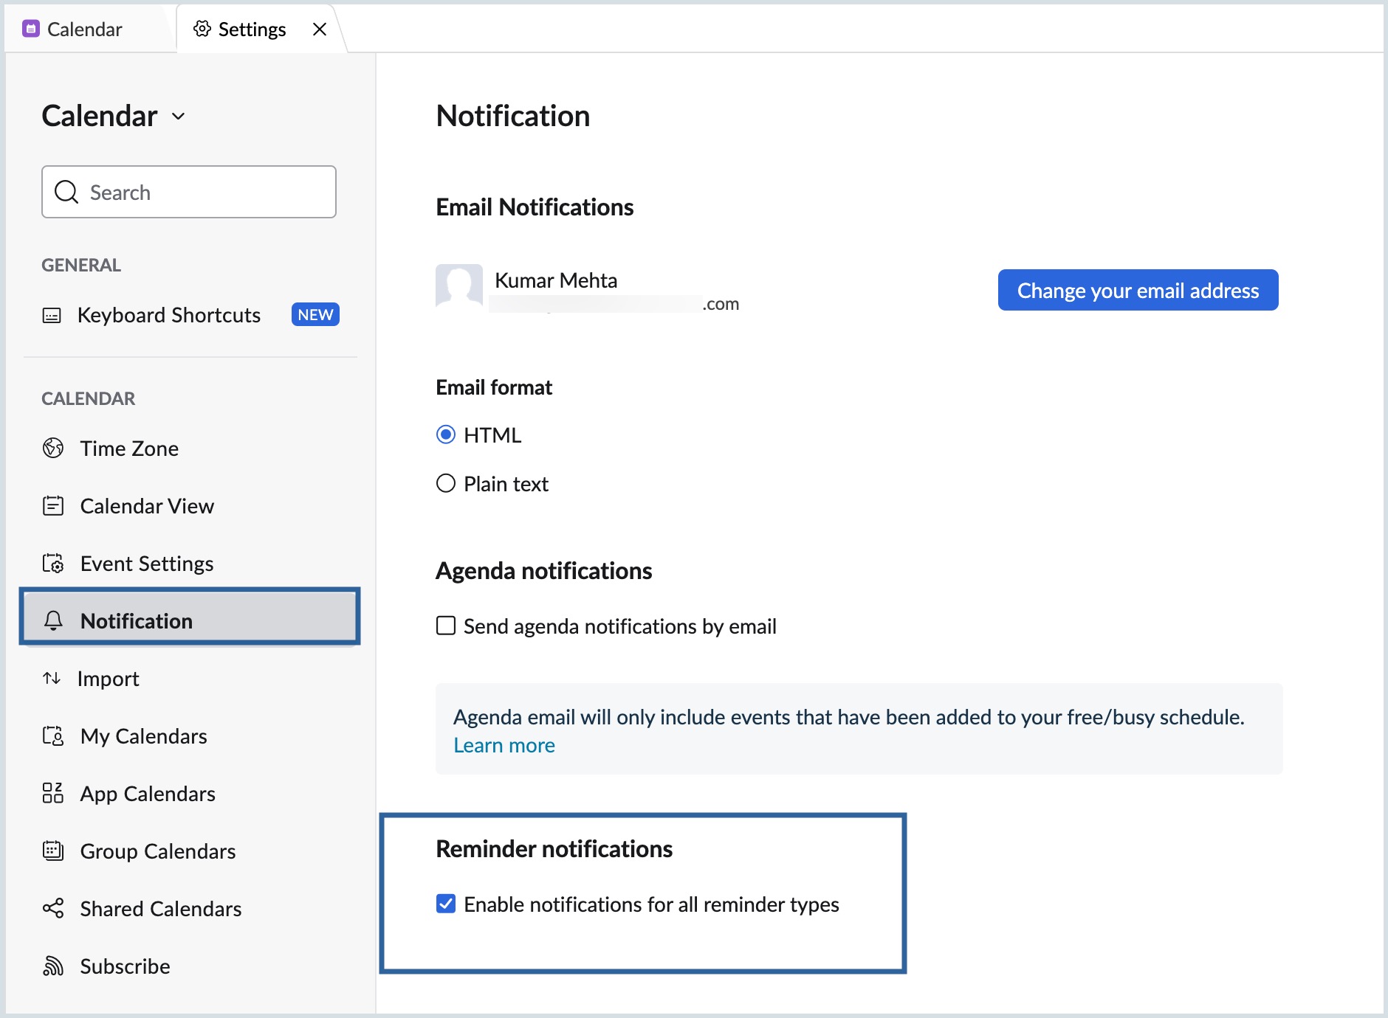The image size is (1388, 1018).
Task: Click the Kumar Mehta name text
Action: (556, 280)
